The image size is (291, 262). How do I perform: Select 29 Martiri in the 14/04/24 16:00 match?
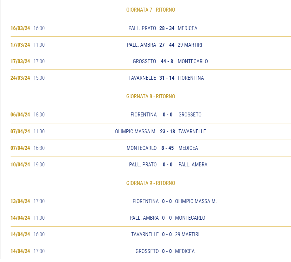(x=187, y=234)
